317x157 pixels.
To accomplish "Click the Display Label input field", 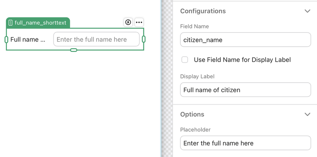I will (245, 90).
